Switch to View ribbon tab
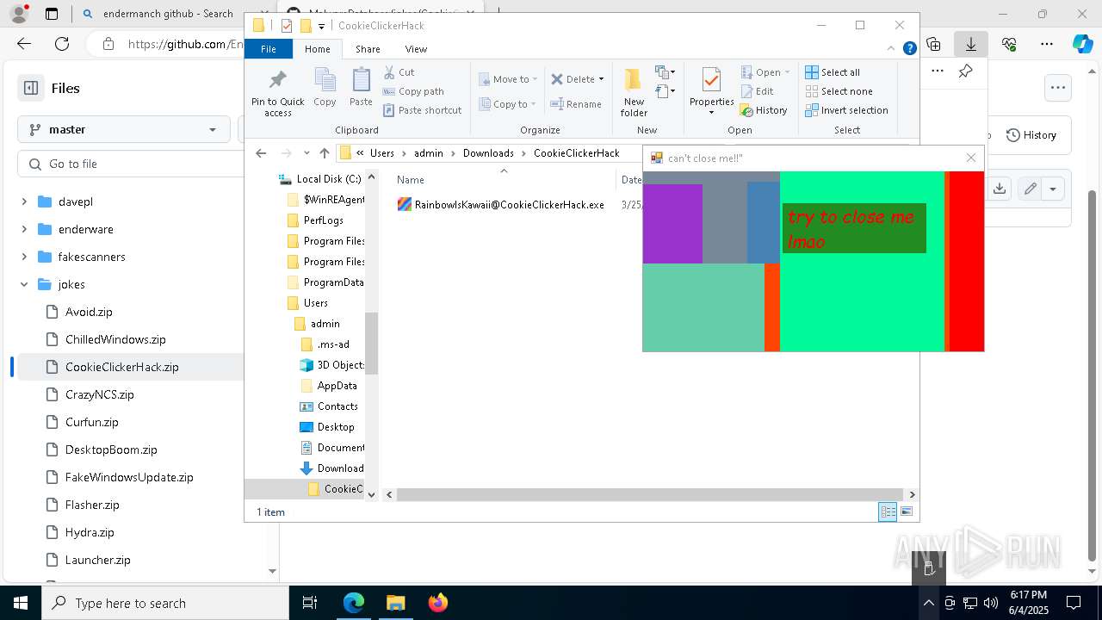Viewport: 1102px width, 620px height. [x=416, y=49]
